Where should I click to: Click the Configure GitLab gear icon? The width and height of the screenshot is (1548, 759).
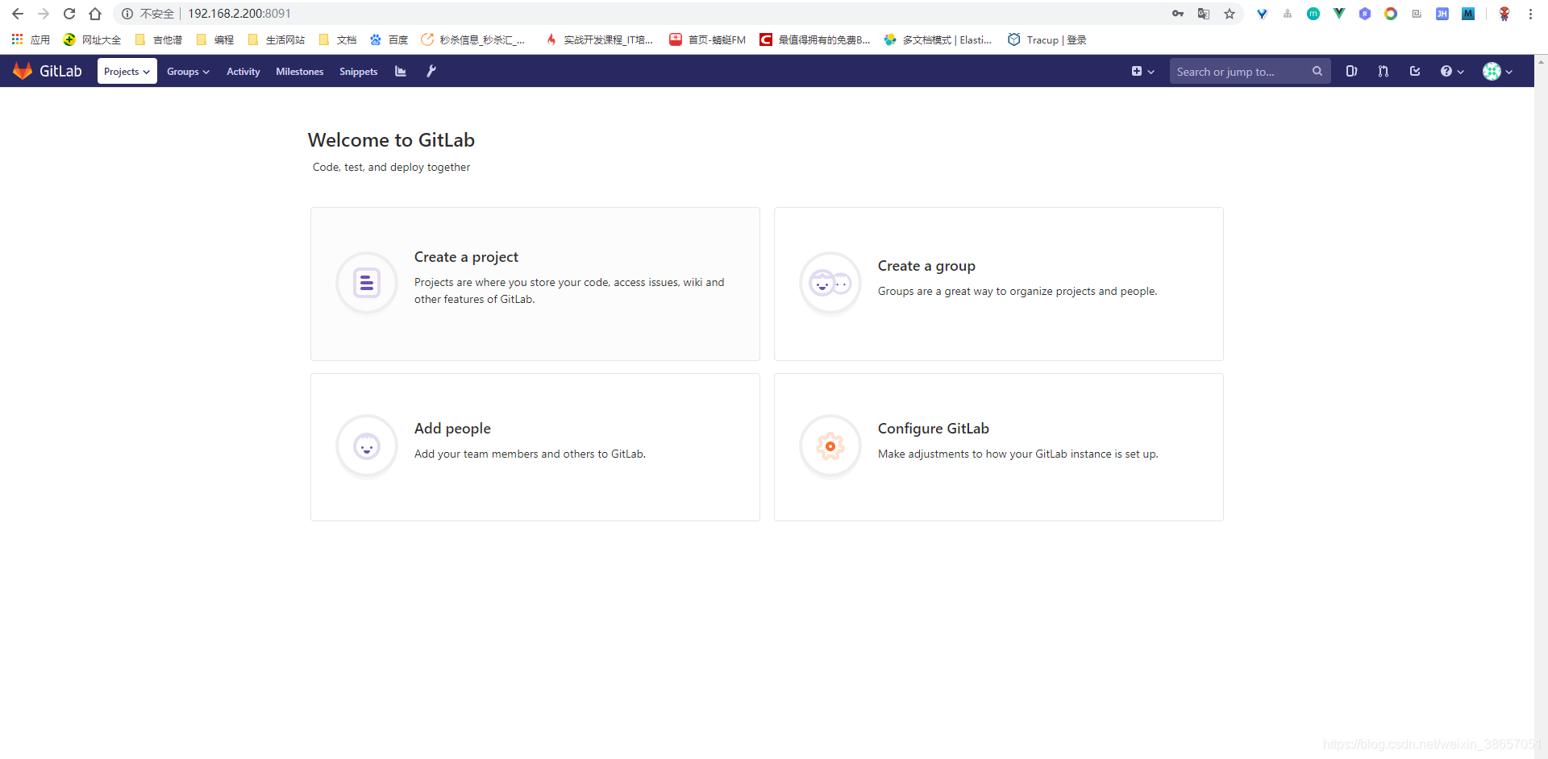830,446
